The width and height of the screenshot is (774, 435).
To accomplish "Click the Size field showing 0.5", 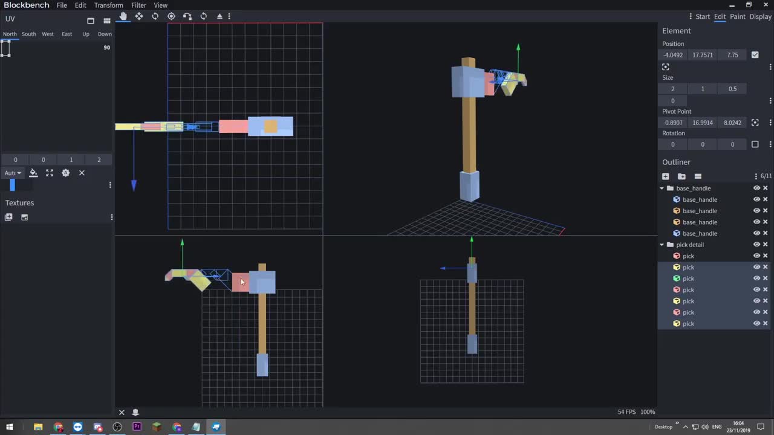I will (732, 89).
